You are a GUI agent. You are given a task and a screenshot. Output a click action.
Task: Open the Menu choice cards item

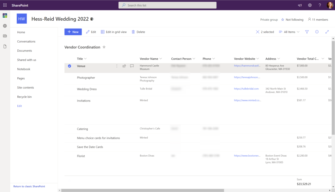98,138
